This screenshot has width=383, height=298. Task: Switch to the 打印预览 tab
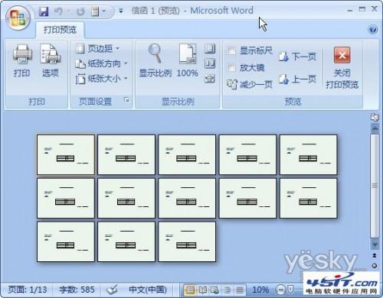click(60, 30)
